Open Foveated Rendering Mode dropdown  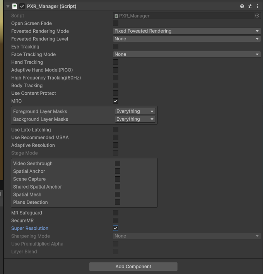point(187,31)
